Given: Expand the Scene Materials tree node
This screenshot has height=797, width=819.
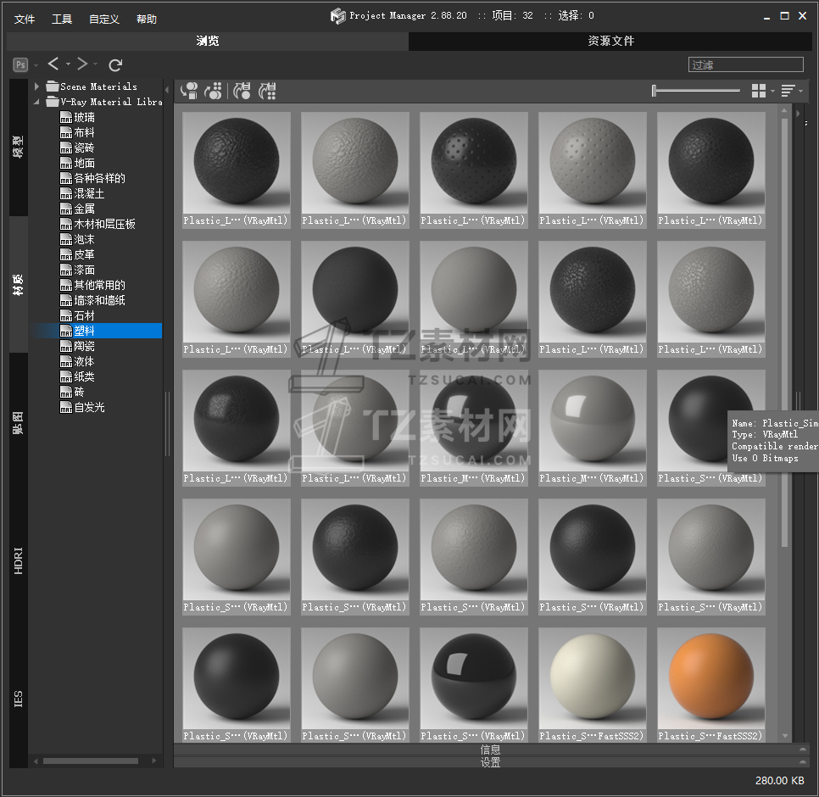Looking at the screenshot, I should pos(37,86).
